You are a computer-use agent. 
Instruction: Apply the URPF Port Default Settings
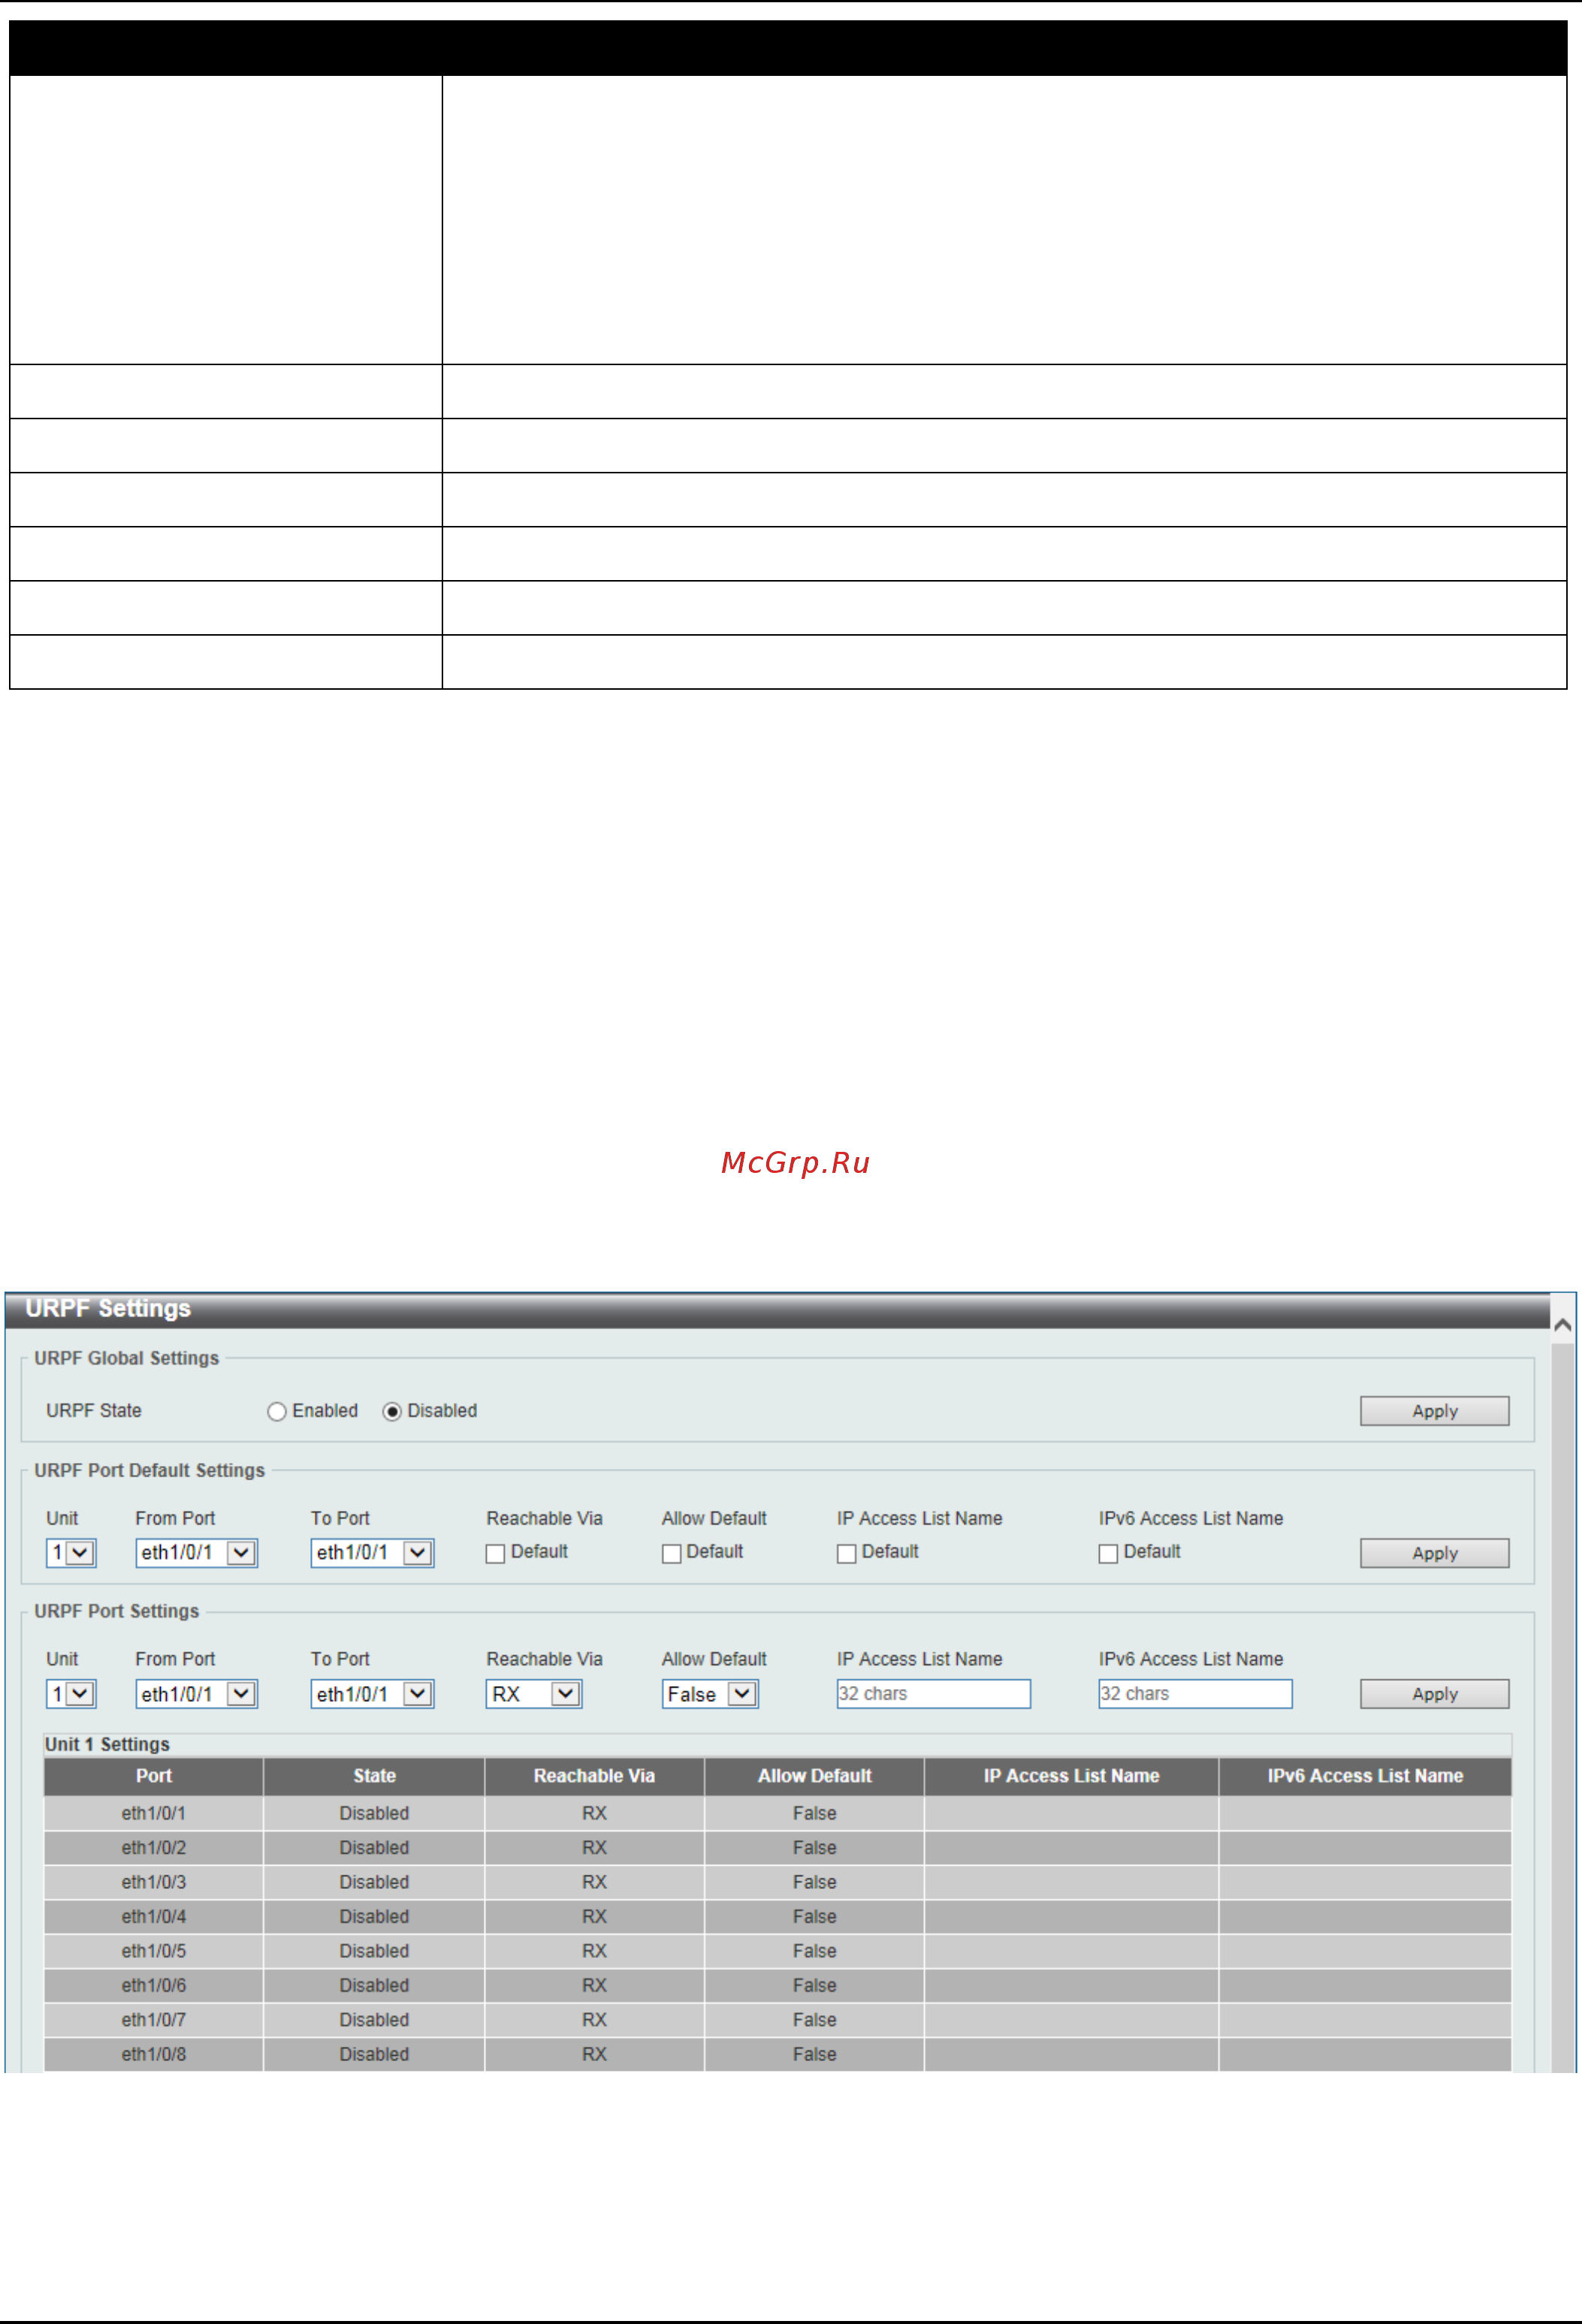[x=1434, y=1553]
